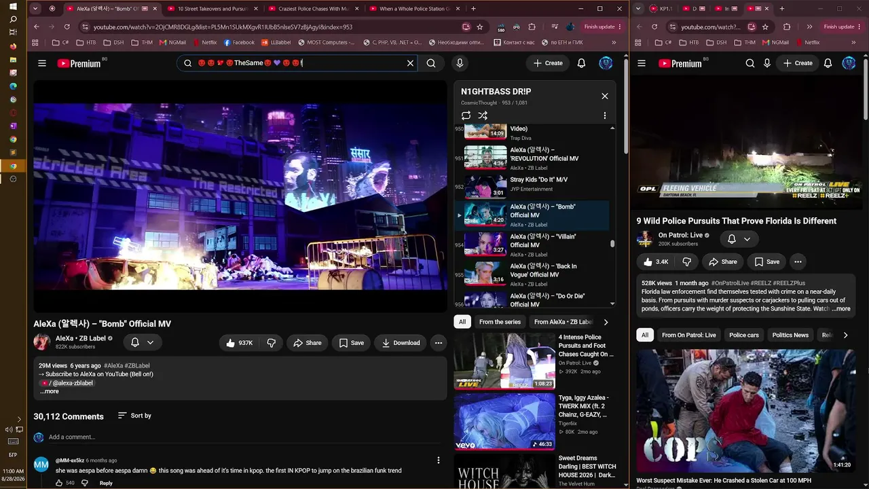Expand the Florida law enforcement description
This screenshot has width=869, height=489.
click(840, 308)
